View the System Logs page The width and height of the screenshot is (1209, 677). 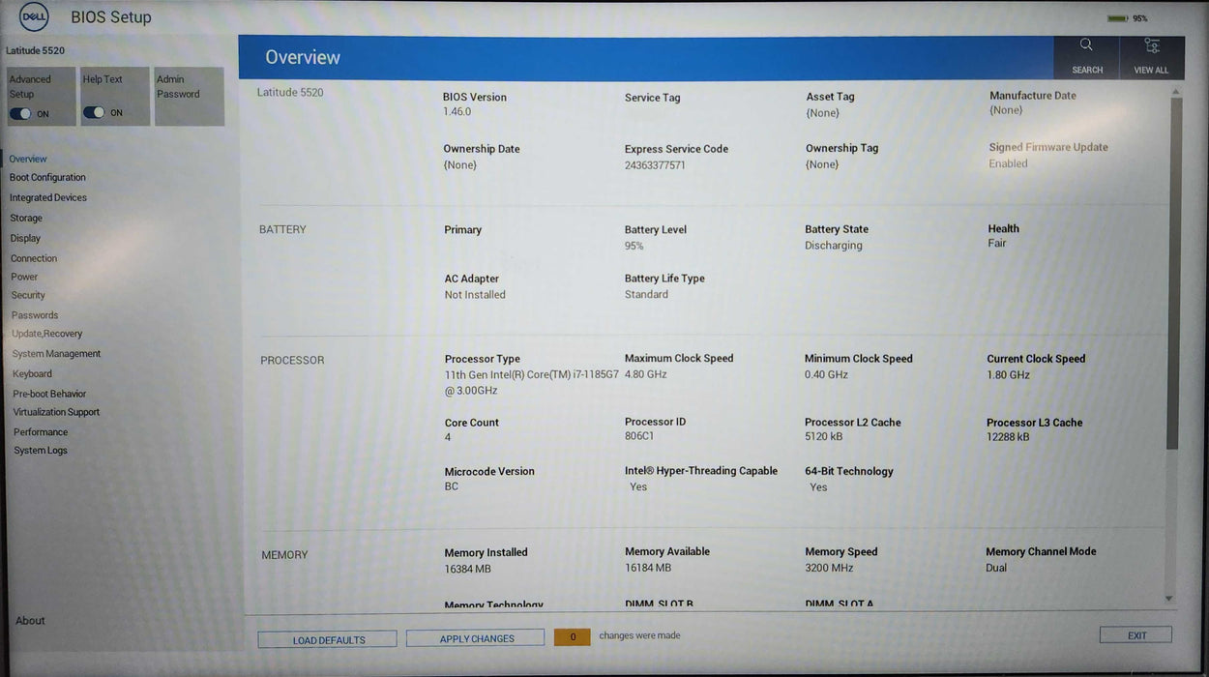[41, 450]
